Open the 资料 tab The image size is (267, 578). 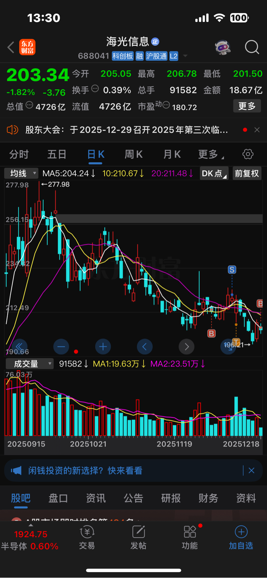[246, 498]
